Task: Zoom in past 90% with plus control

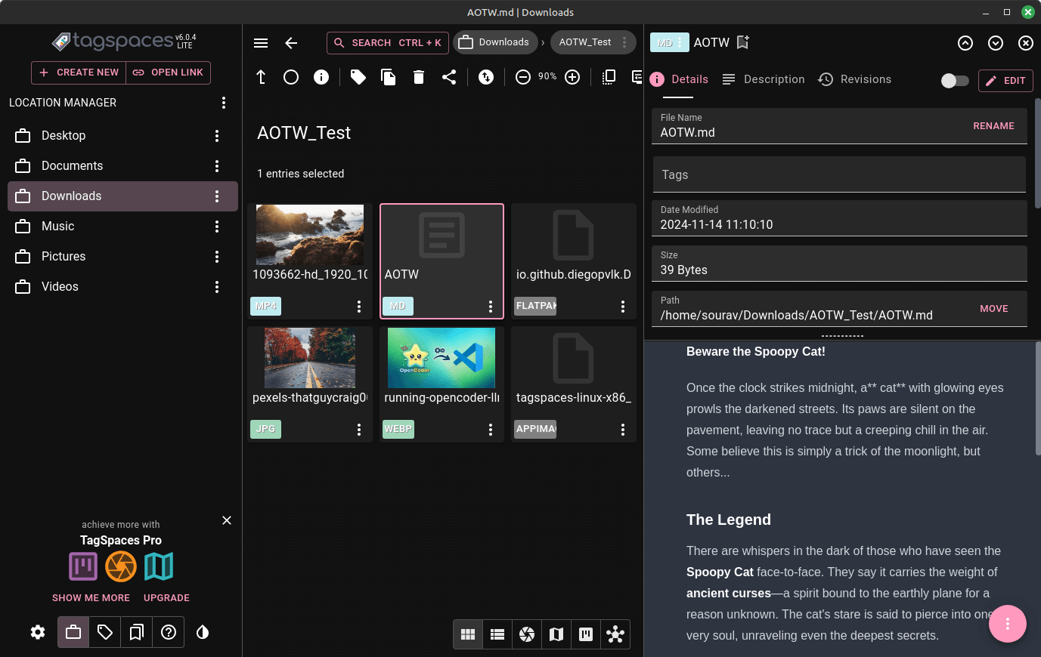Action: point(572,76)
